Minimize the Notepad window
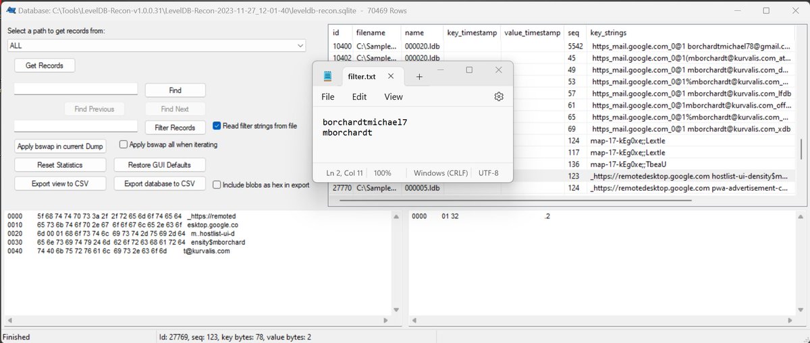The height and width of the screenshot is (343, 810). pyautogui.click(x=441, y=70)
